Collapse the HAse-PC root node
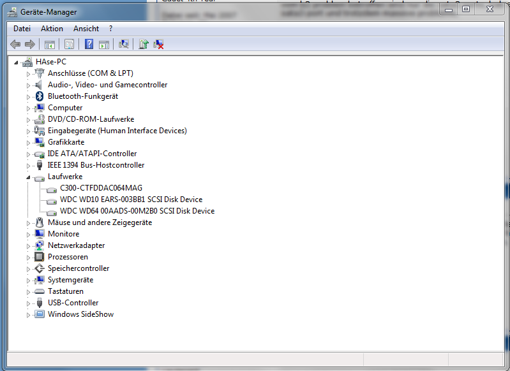The width and height of the screenshot is (510, 371). tap(16, 62)
